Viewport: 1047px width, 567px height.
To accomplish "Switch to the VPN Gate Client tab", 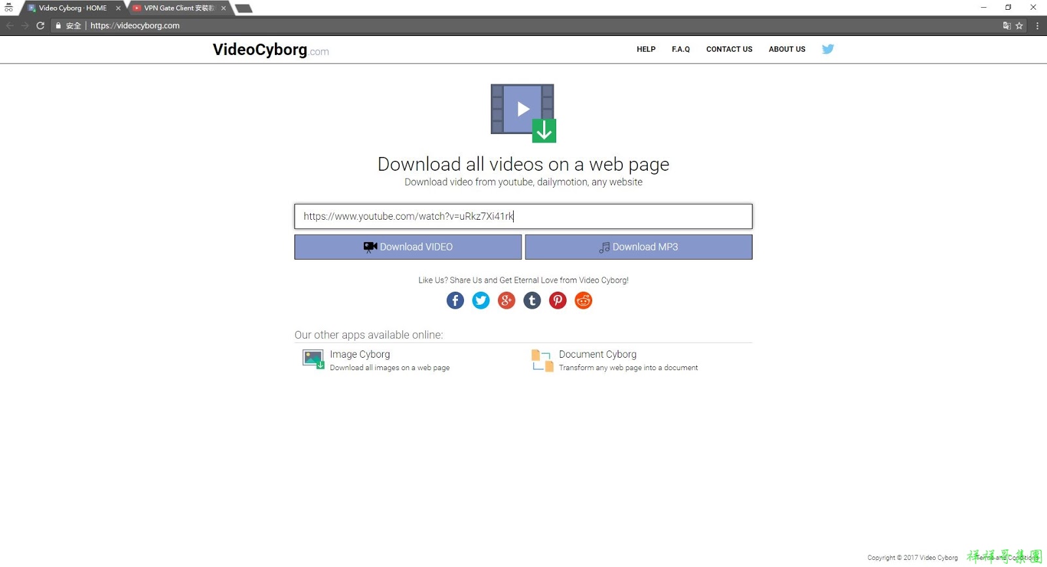I will (x=178, y=9).
